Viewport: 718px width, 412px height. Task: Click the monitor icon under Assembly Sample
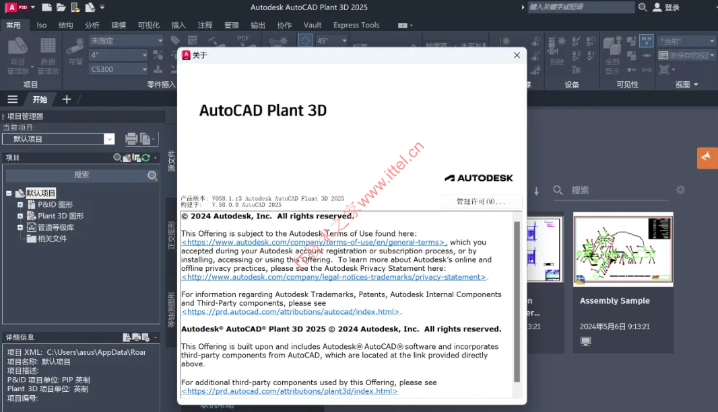586,341
